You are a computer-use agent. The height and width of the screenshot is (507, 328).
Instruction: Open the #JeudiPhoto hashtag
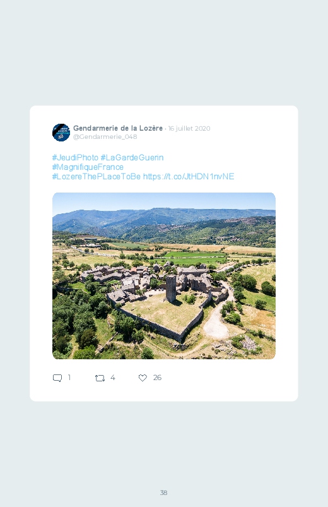coord(75,157)
